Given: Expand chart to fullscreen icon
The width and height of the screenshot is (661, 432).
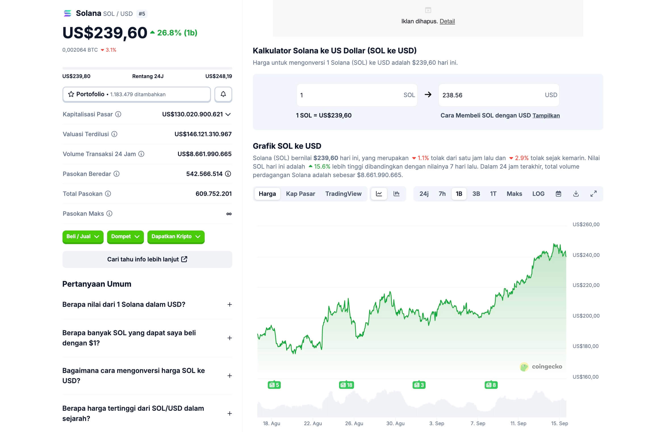Looking at the screenshot, I should coord(593,194).
